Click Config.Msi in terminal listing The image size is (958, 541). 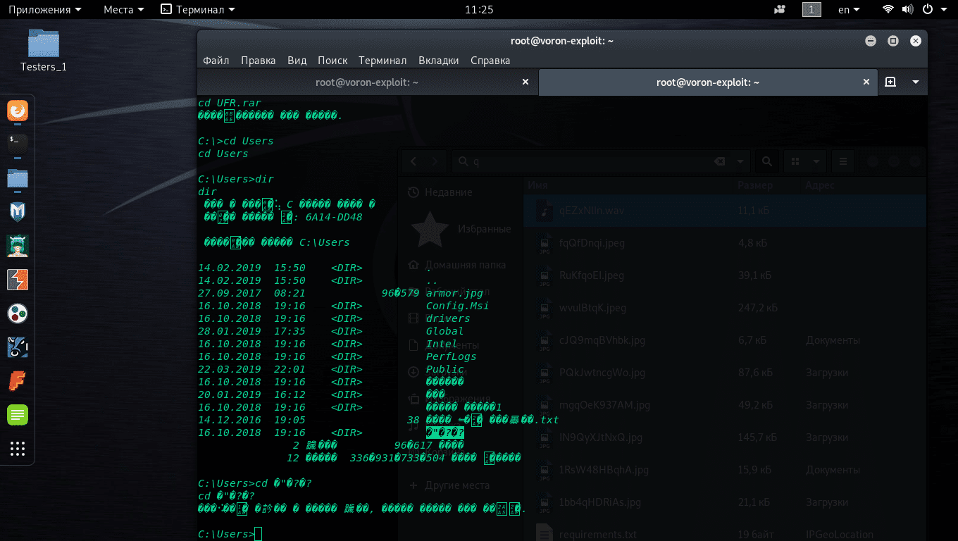458,306
